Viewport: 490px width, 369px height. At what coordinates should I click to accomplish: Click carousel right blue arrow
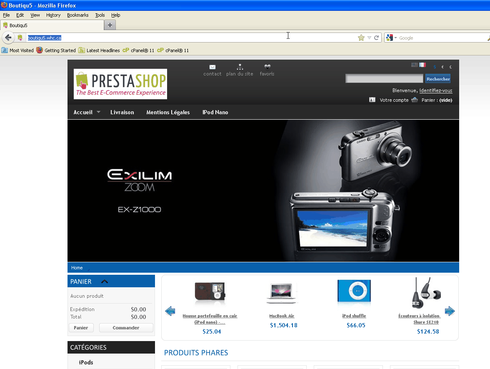coord(450,311)
